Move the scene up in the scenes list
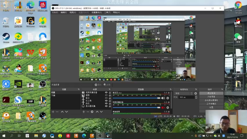 [x=62, y=112]
